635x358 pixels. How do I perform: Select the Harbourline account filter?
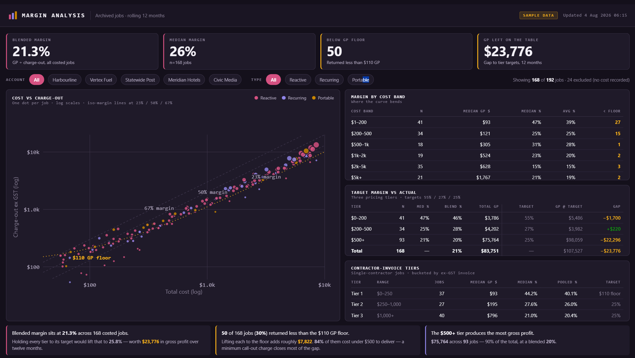pyautogui.click(x=64, y=80)
